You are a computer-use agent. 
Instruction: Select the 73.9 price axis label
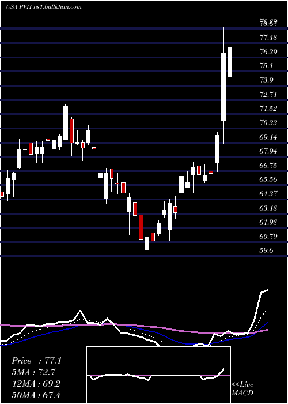point(266,80)
